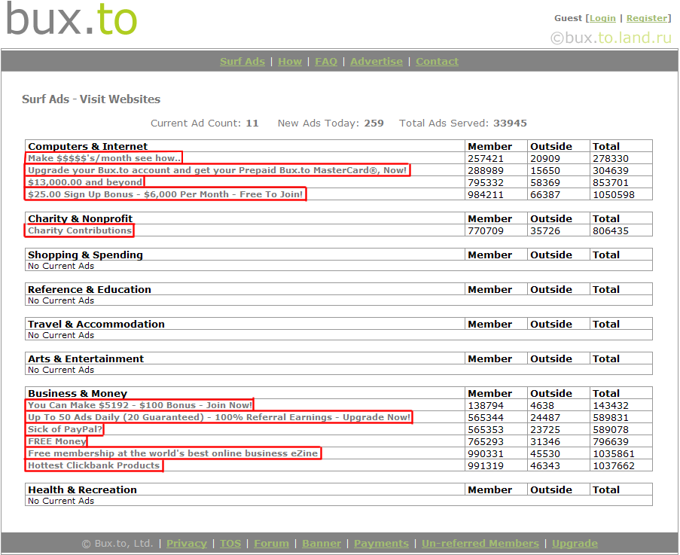680x555 pixels.
Task: Open the Login link
Action: pos(602,18)
